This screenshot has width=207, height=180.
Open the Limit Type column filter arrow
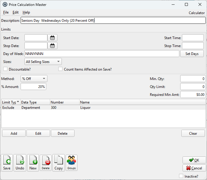click(x=18, y=102)
